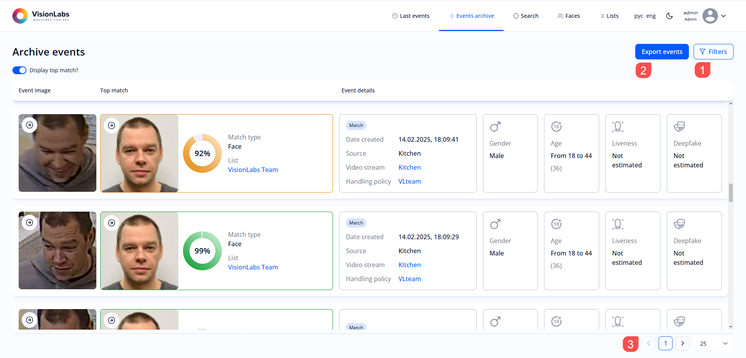Viewport: 746px width, 358px height.
Task: Switch interface language to eng
Action: point(651,16)
